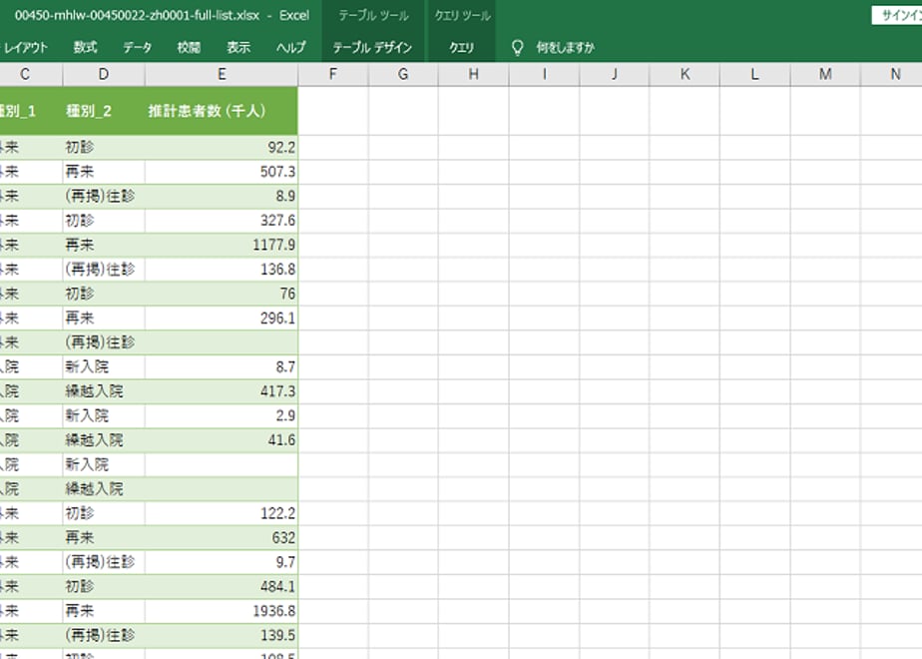Screen dimensions: 922x659
Task: Select the cell with value 122.2
Action: tap(222, 513)
